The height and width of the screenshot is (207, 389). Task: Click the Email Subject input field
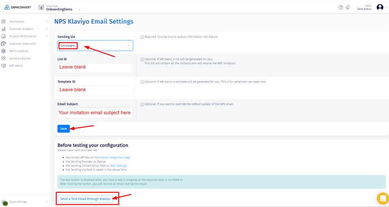[95, 113]
